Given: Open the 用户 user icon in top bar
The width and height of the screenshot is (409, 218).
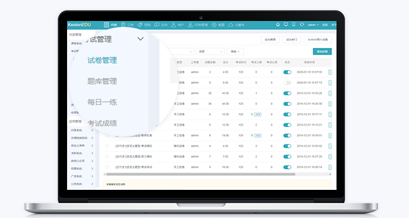Looking at the screenshot, I should [174, 25].
